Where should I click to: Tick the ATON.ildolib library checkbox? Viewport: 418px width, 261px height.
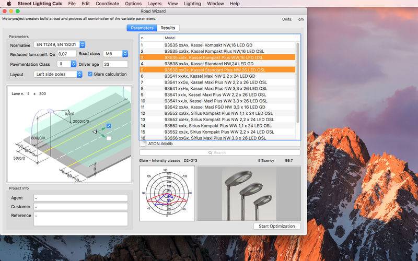pos(144,144)
